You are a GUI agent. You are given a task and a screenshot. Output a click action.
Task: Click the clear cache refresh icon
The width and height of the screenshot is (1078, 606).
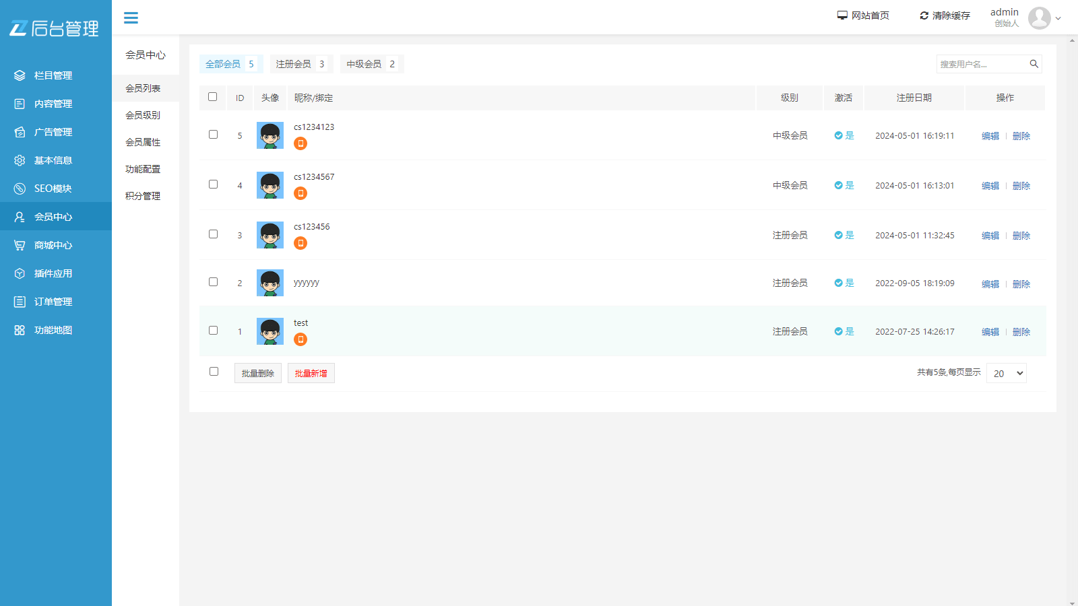[924, 15]
